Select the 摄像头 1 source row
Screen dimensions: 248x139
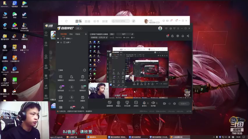tap(72, 39)
